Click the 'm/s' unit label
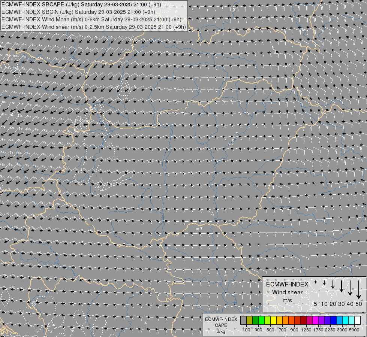367x337 pixels. (288, 300)
